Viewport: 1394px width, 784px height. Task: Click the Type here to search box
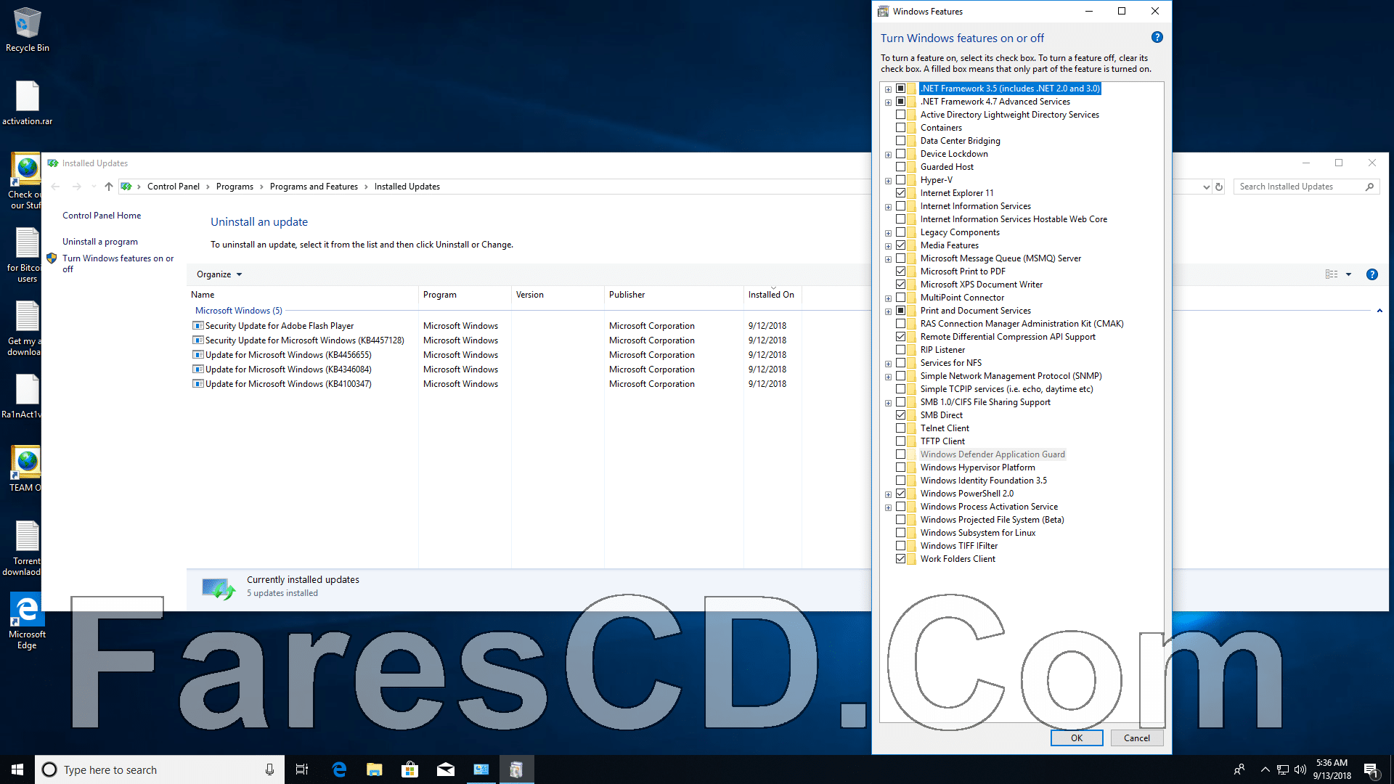(158, 769)
